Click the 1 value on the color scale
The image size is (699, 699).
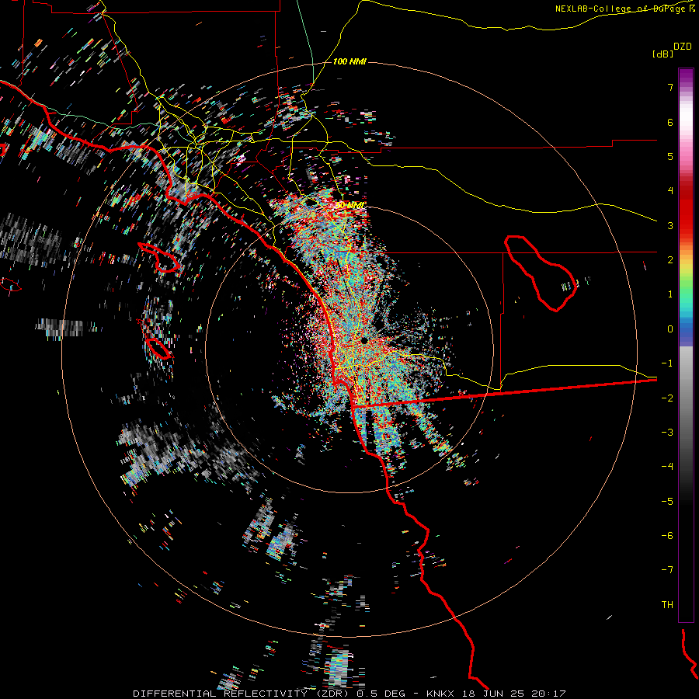click(670, 294)
